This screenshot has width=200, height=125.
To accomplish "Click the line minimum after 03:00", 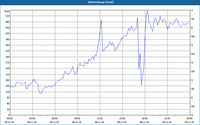I will 41,93.
